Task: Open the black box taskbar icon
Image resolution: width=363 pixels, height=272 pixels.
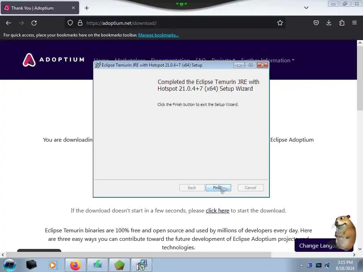Action: click(x=31, y=265)
